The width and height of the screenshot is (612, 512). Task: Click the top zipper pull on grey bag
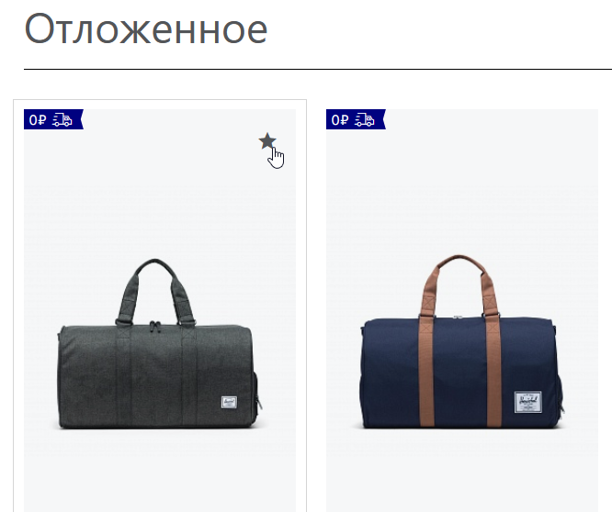[x=155, y=327]
